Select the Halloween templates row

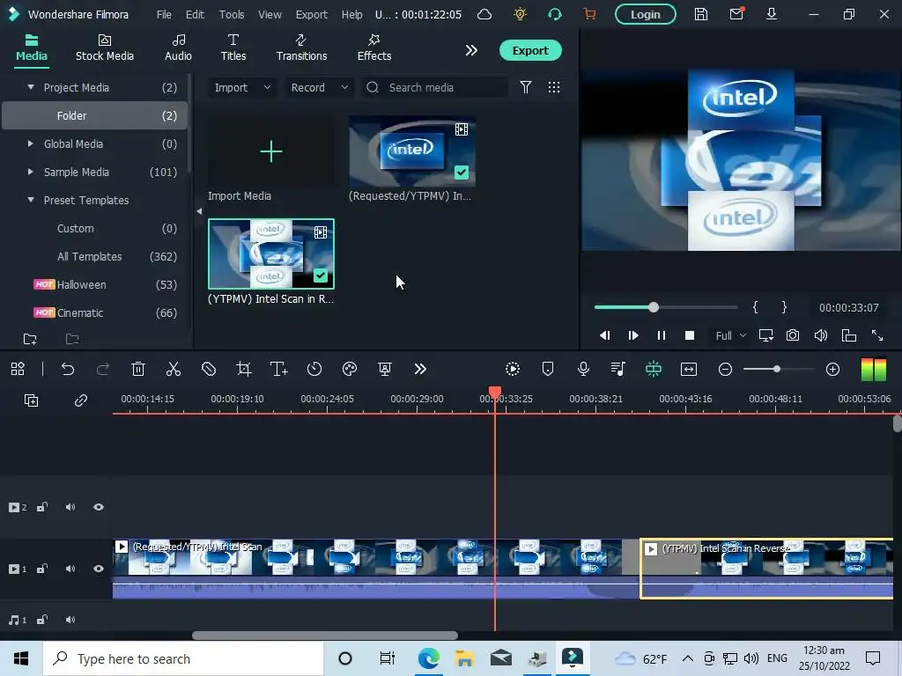95,284
